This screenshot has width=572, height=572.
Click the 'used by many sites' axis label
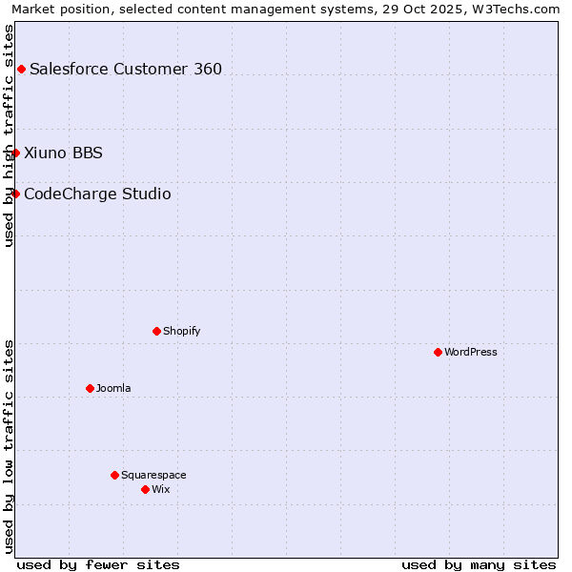coord(479,564)
